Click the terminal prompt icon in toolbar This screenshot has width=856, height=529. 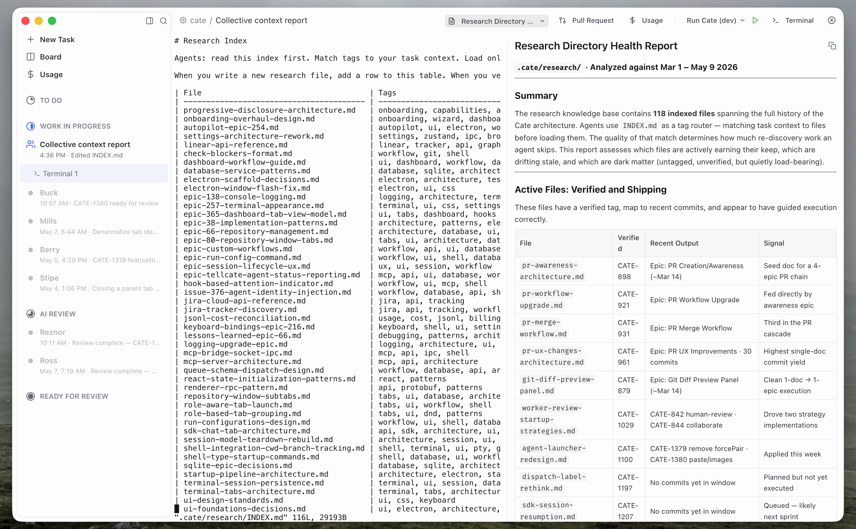click(x=775, y=20)
